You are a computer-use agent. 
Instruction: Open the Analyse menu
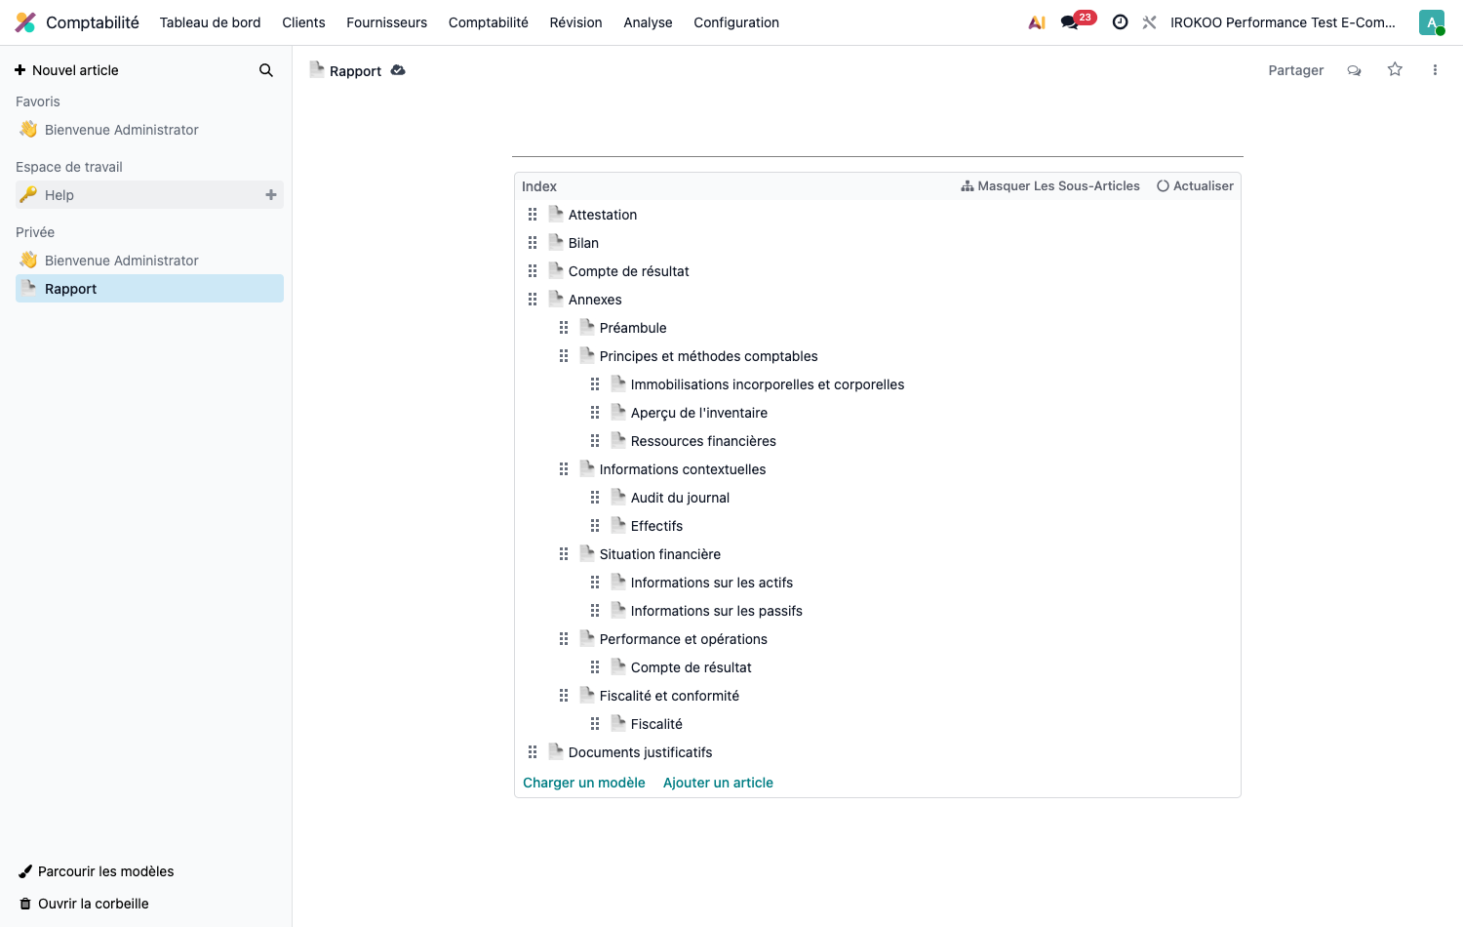(x=648, y=22)
